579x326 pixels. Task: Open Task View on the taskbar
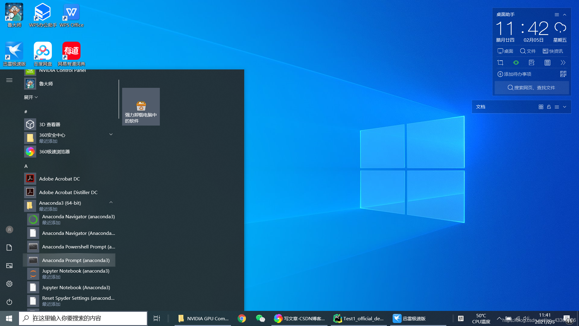(157, 318)
